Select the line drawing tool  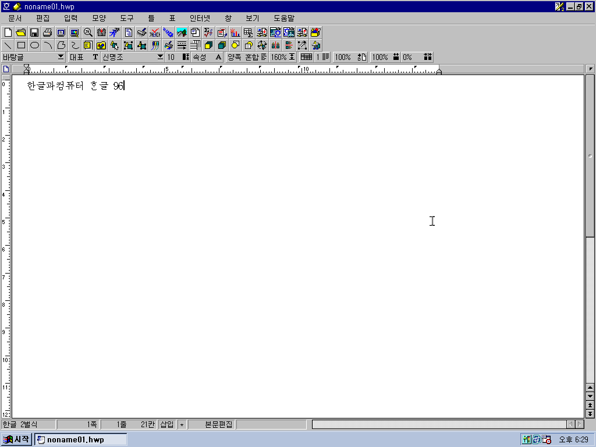pyautogui.click(x=8, y=45)
